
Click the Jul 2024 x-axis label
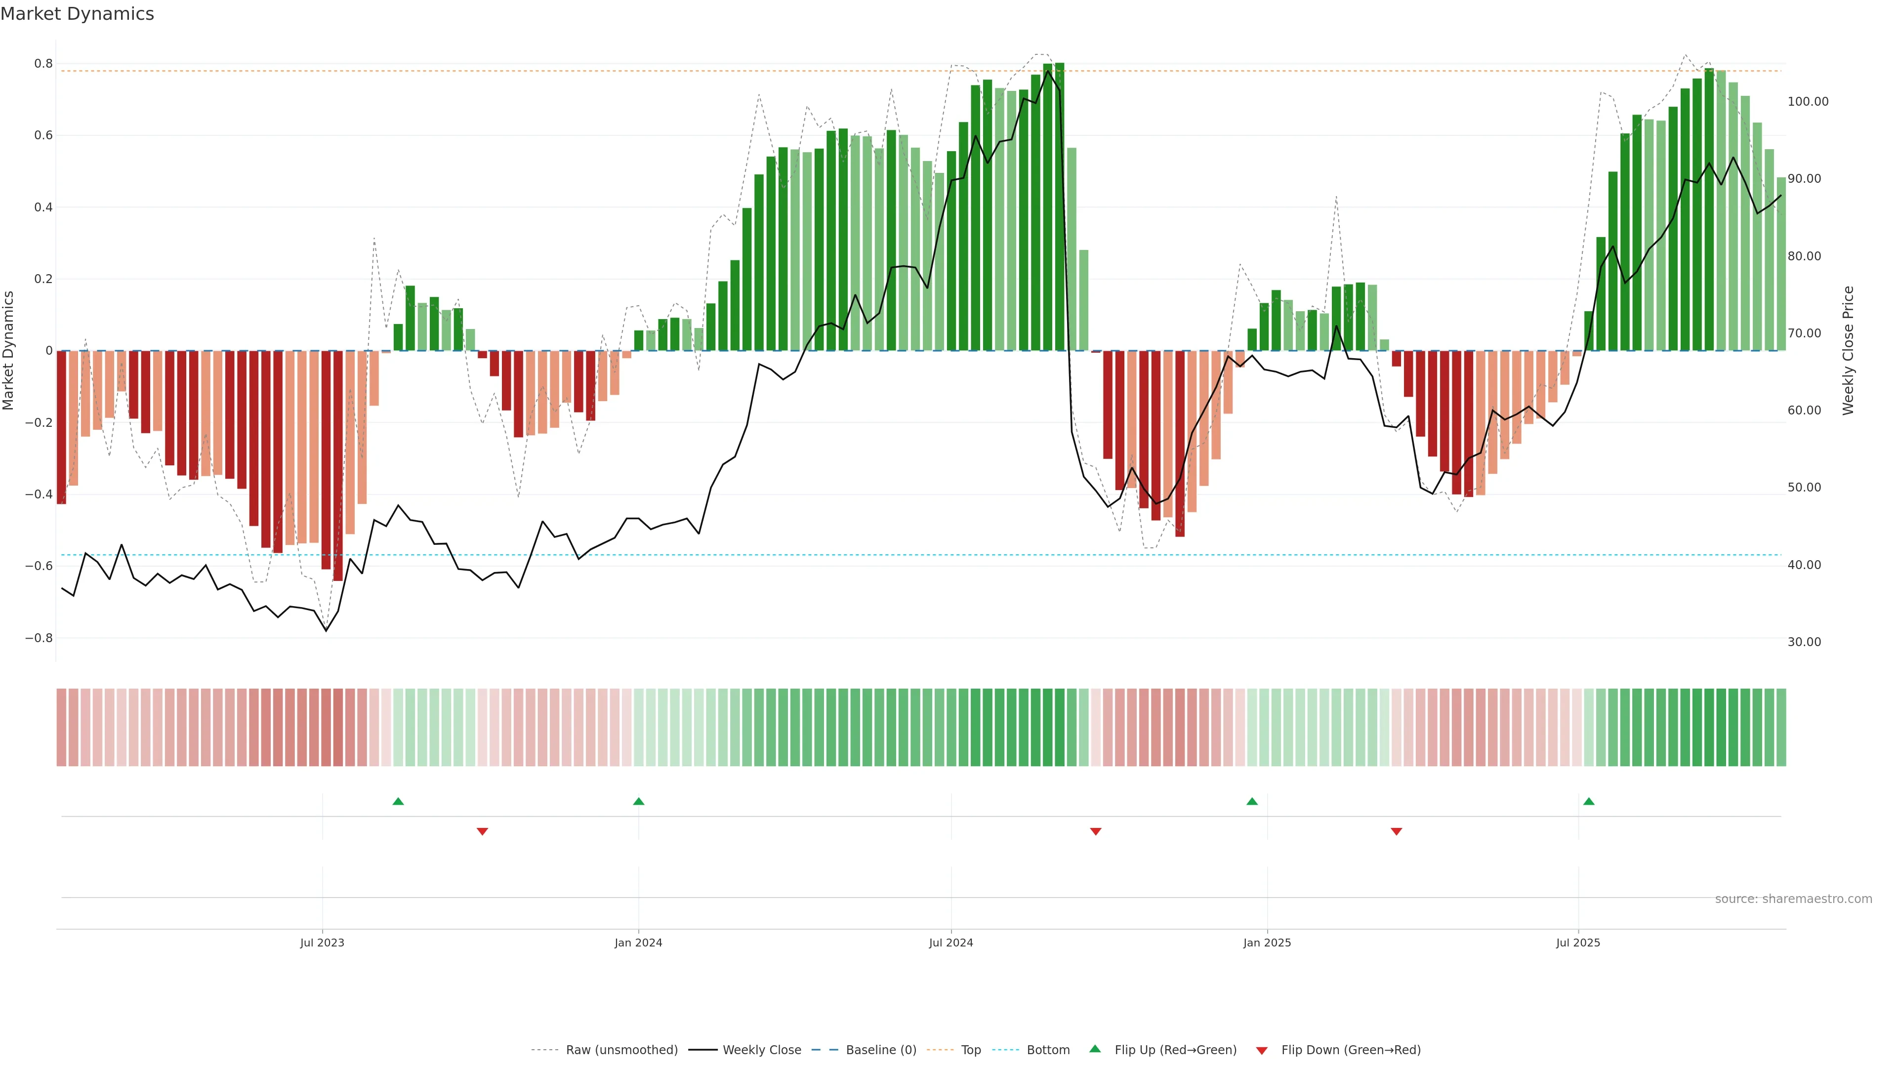pyautogui.click(x=950, y=943)
